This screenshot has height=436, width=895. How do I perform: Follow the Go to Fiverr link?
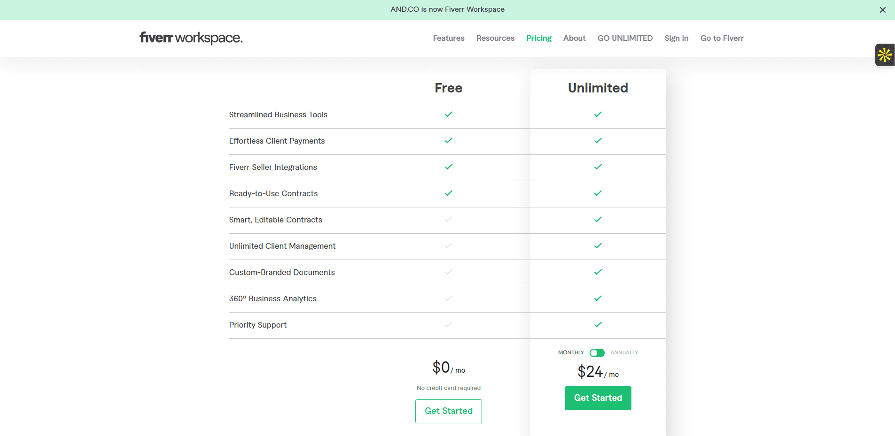(x=722, y=38)
